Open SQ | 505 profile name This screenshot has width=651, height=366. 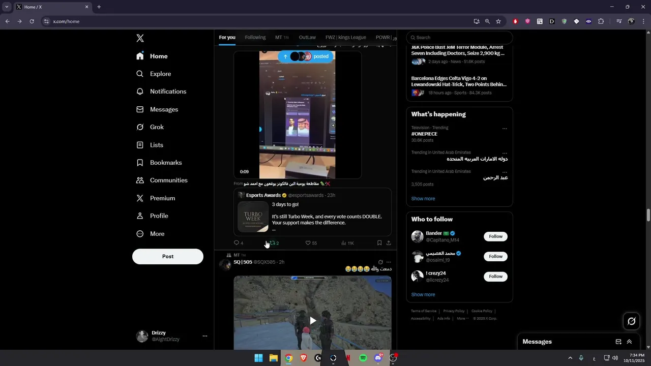click(x=243, y=262)
